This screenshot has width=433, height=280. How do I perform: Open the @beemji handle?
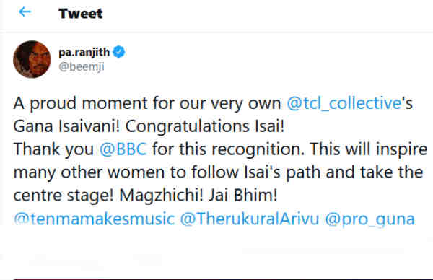click(81, 67)
